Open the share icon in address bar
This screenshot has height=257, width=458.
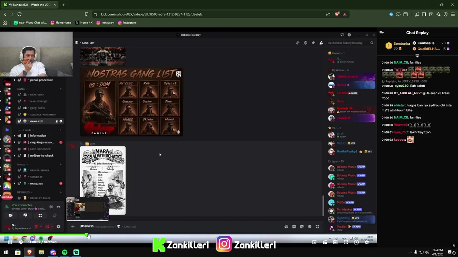[x=328, y=14]
